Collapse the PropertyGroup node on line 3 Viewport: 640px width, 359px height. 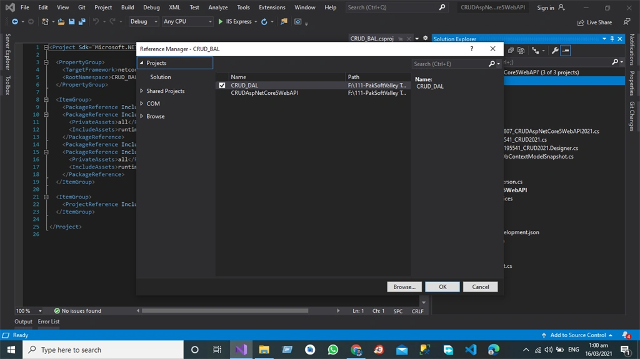click(46, 62)
